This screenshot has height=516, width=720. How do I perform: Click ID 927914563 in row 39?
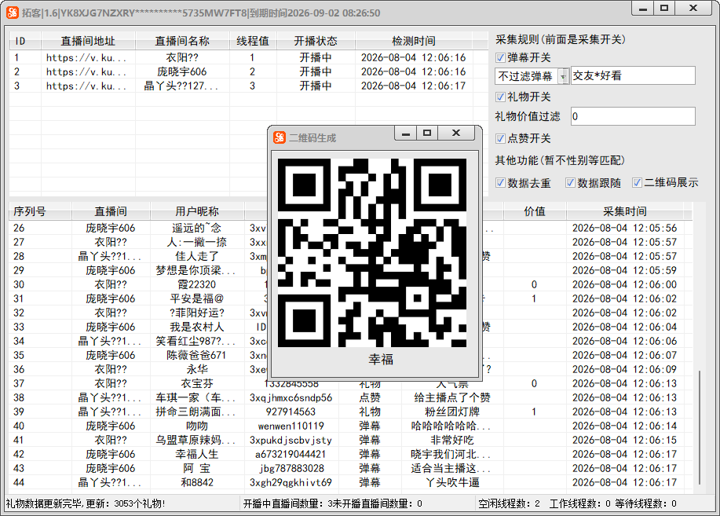(291, 412)
